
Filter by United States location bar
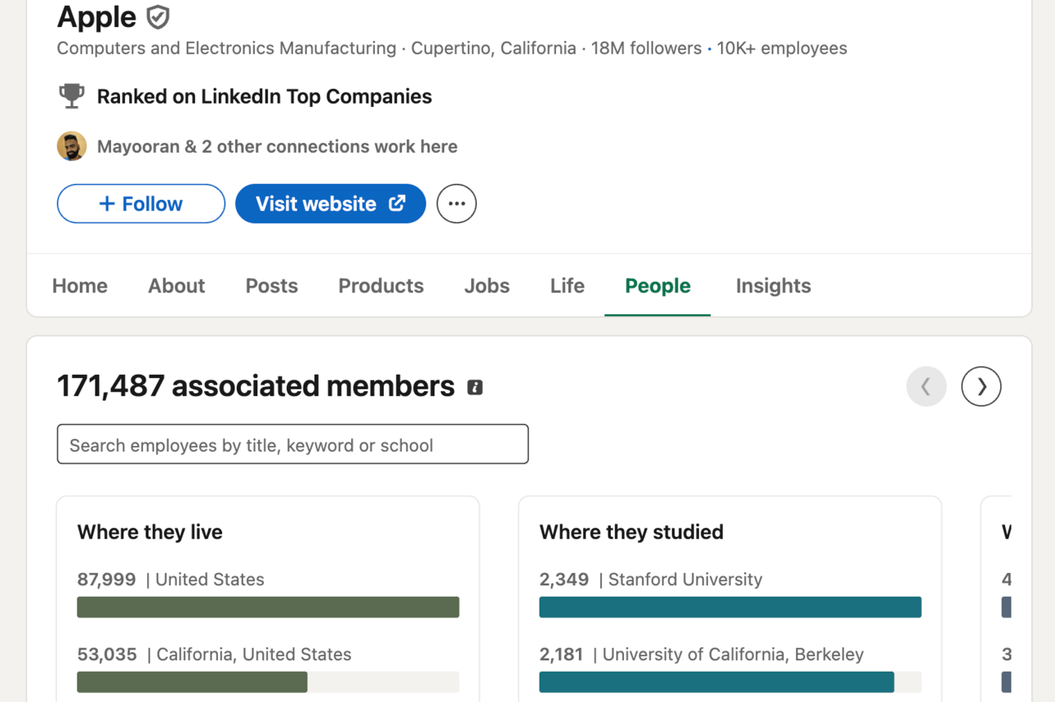tap(268, 606)
